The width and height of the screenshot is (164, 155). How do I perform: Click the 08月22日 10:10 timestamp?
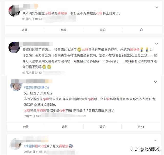click(x=32, y=19)
